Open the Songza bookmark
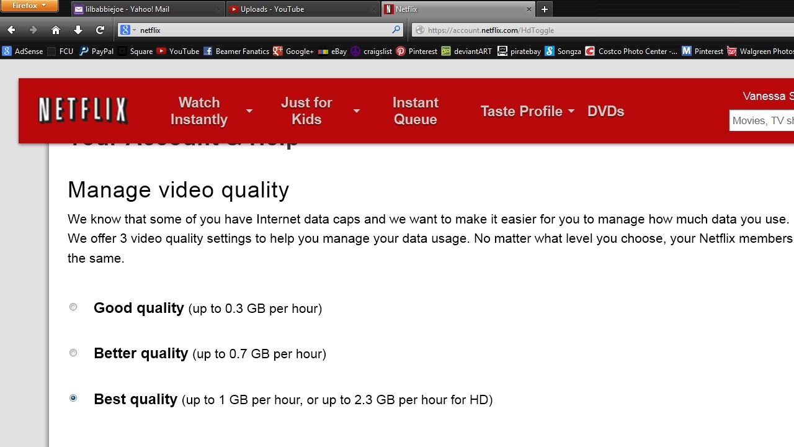 (563, 52)
